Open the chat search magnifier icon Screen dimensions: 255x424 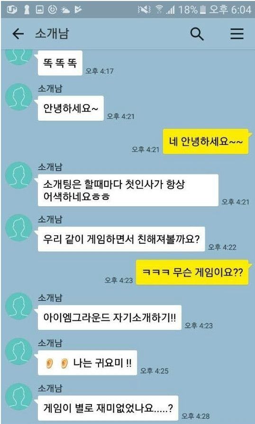[197, 34]
